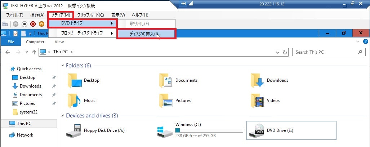Click the signal strength icon on connection bar
This screenshot has height=147, width=370.
click(x=191, y=4)
